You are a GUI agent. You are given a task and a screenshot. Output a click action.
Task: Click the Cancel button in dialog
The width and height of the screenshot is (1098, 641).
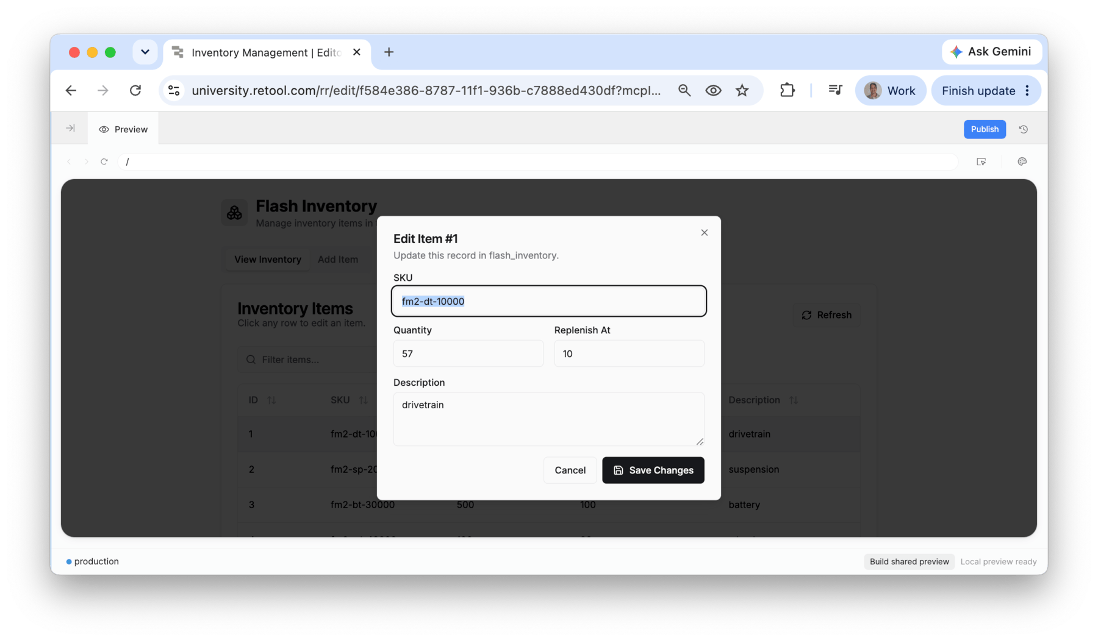click(x=570, y=470)
